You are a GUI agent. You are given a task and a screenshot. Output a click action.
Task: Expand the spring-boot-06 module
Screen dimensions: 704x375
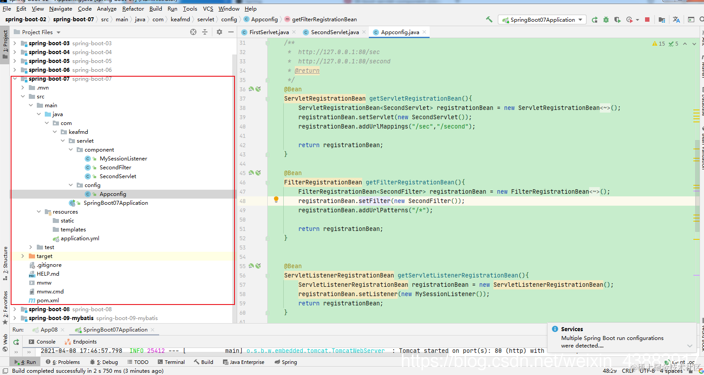(15, 70)
